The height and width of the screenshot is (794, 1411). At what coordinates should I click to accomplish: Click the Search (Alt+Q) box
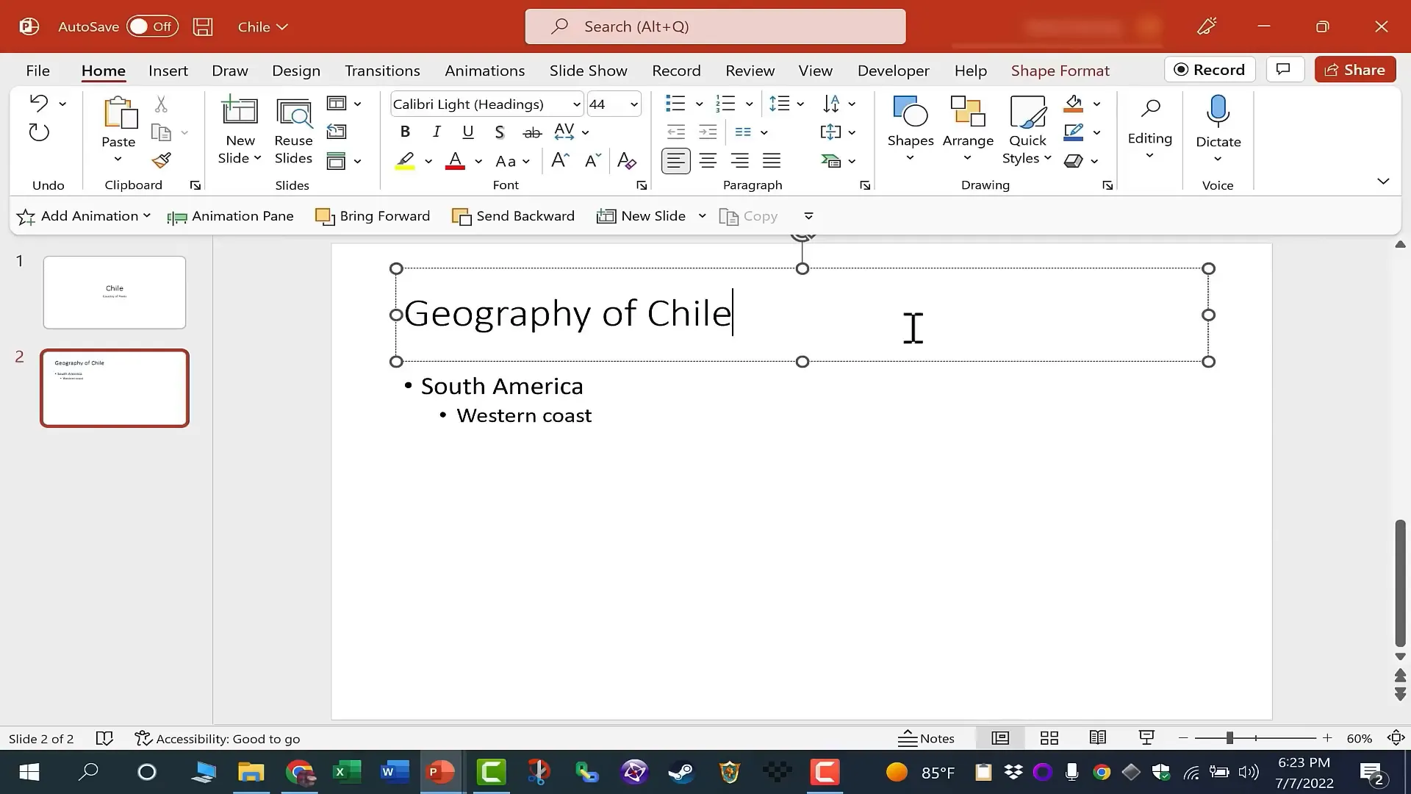pyautogui.click(x=715, y=26)
